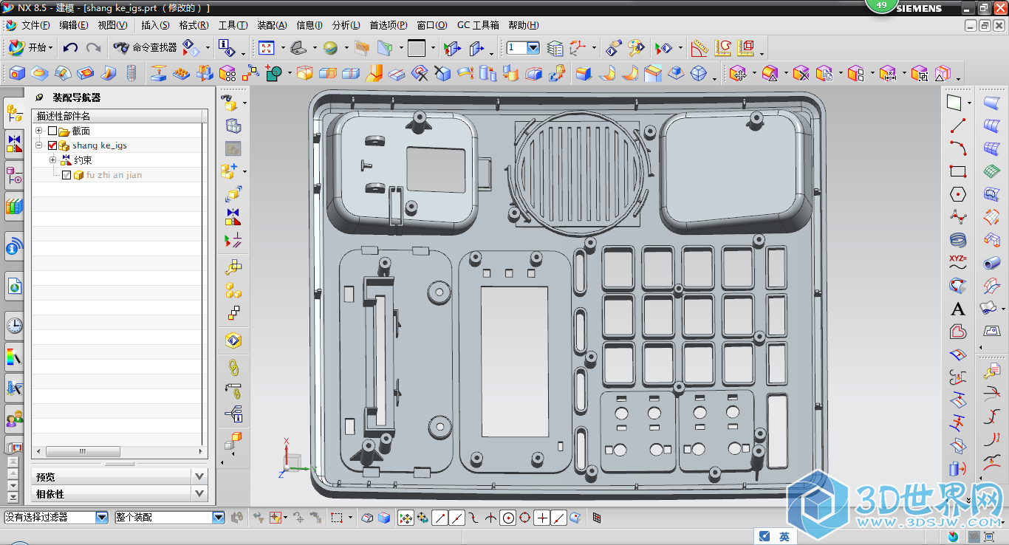Viewport: 1009px width, 545px height.
Task: Open the 开始 dropdown
Action: (30, 48)
